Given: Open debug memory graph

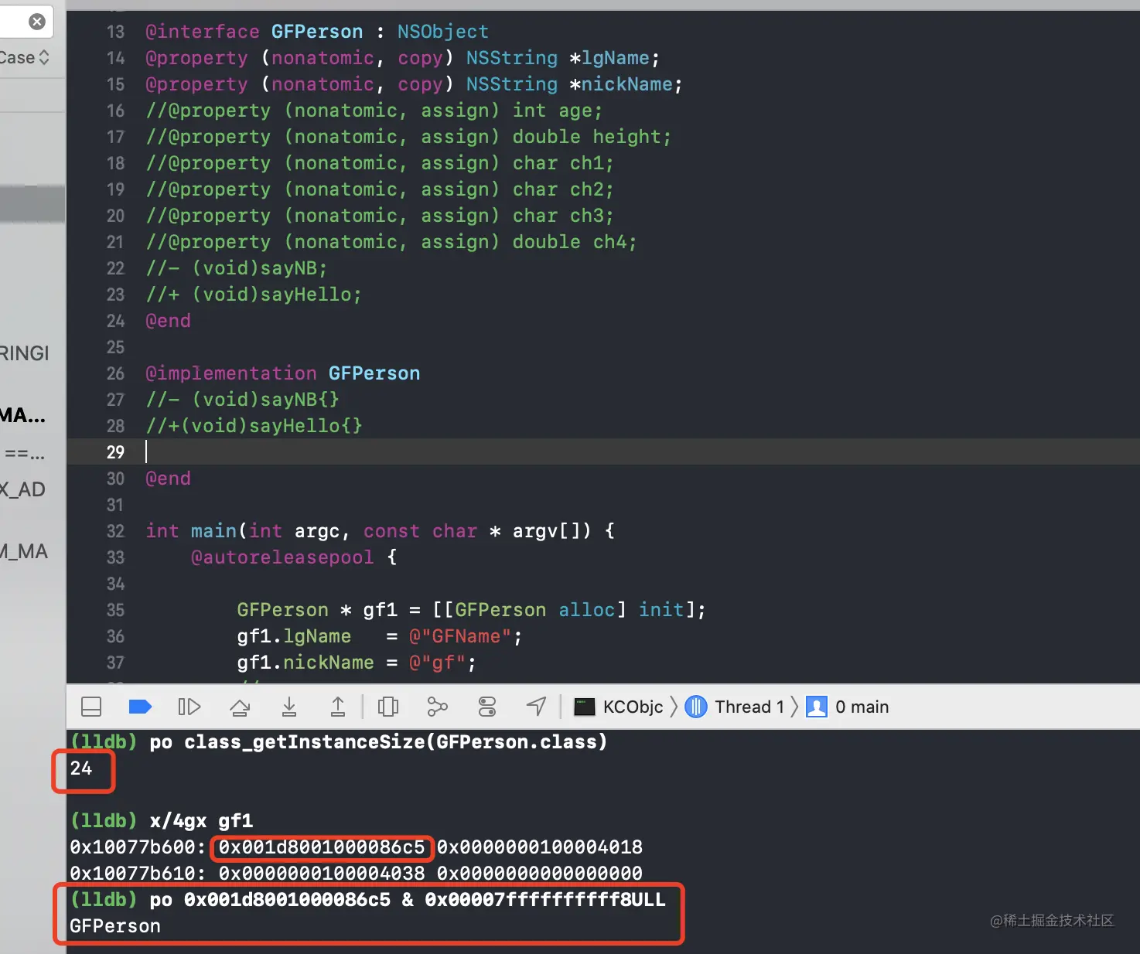Looking at the screenshot, I should pos(438,707).
